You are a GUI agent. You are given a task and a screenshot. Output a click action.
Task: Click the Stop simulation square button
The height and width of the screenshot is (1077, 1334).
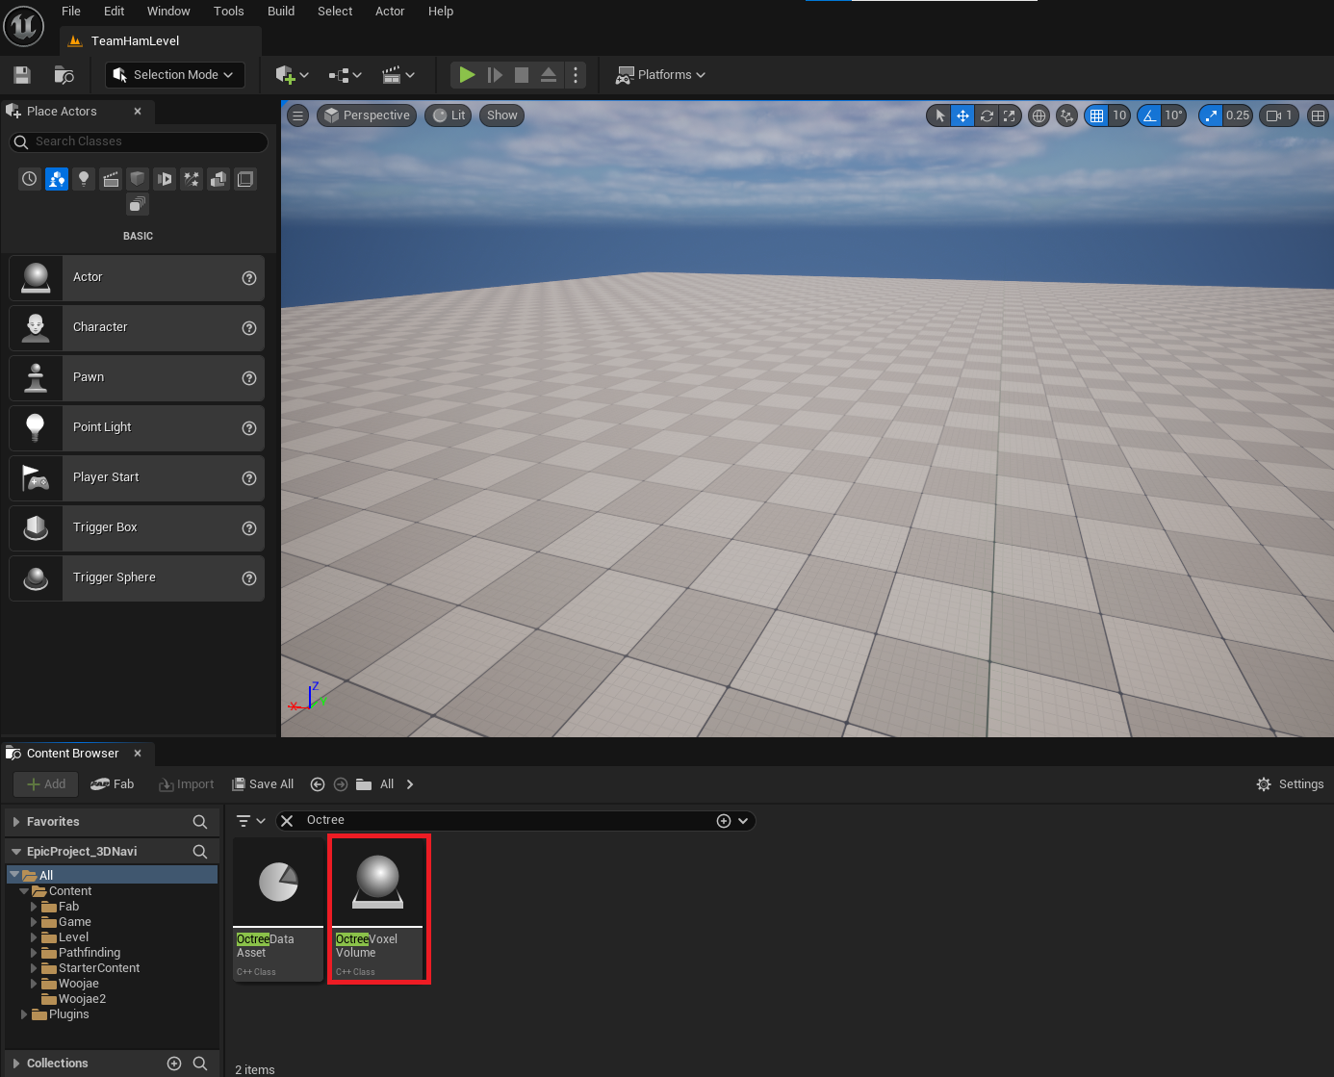pos(522,75)
